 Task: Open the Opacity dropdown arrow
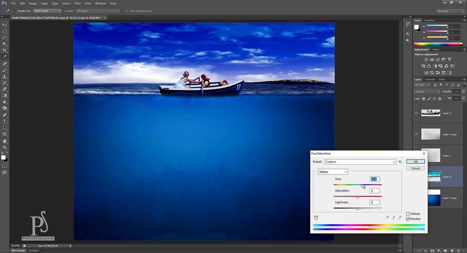click(463, 92)
